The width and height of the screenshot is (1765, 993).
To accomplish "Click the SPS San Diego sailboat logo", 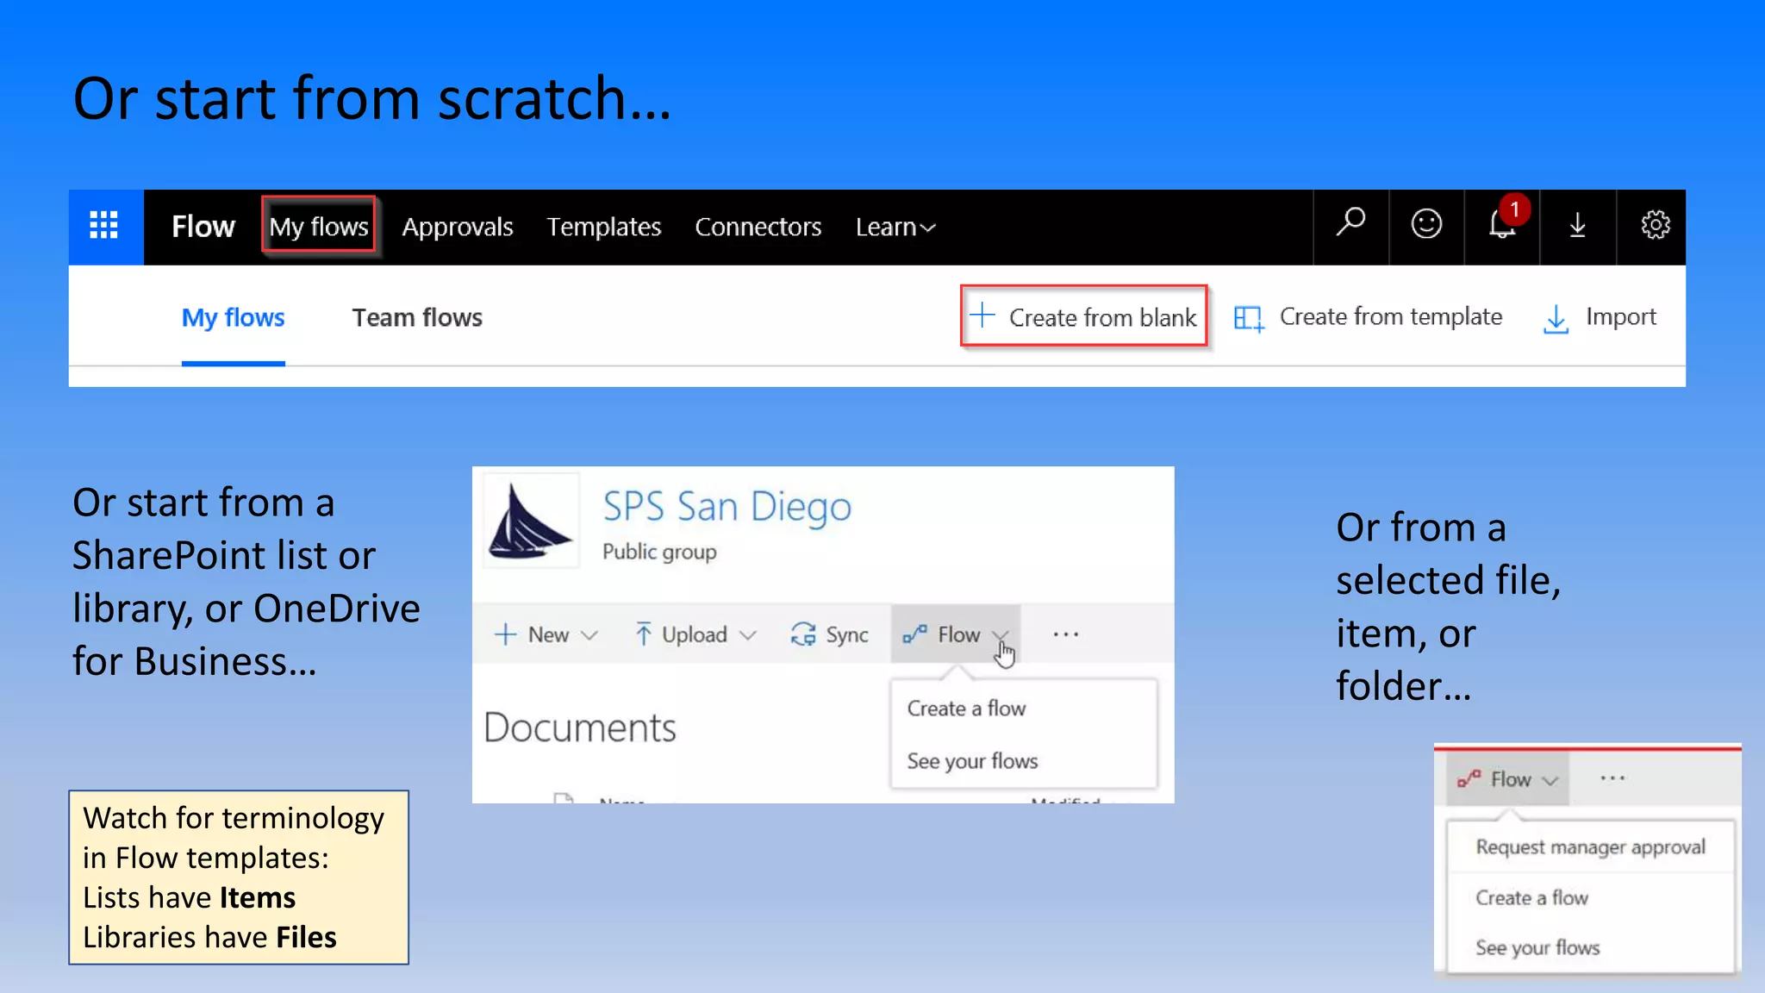I will [x=529, y=521].
